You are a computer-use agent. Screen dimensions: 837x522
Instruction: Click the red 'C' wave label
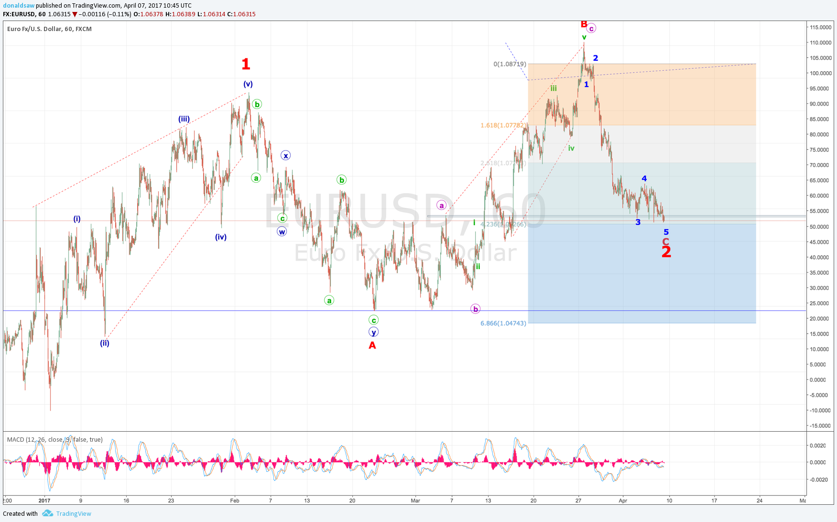coord(665,242)
